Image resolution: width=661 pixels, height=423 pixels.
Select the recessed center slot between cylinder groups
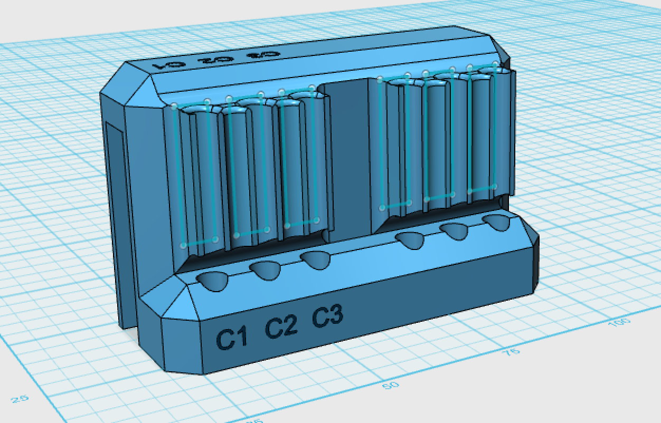(x=350, y=161)
